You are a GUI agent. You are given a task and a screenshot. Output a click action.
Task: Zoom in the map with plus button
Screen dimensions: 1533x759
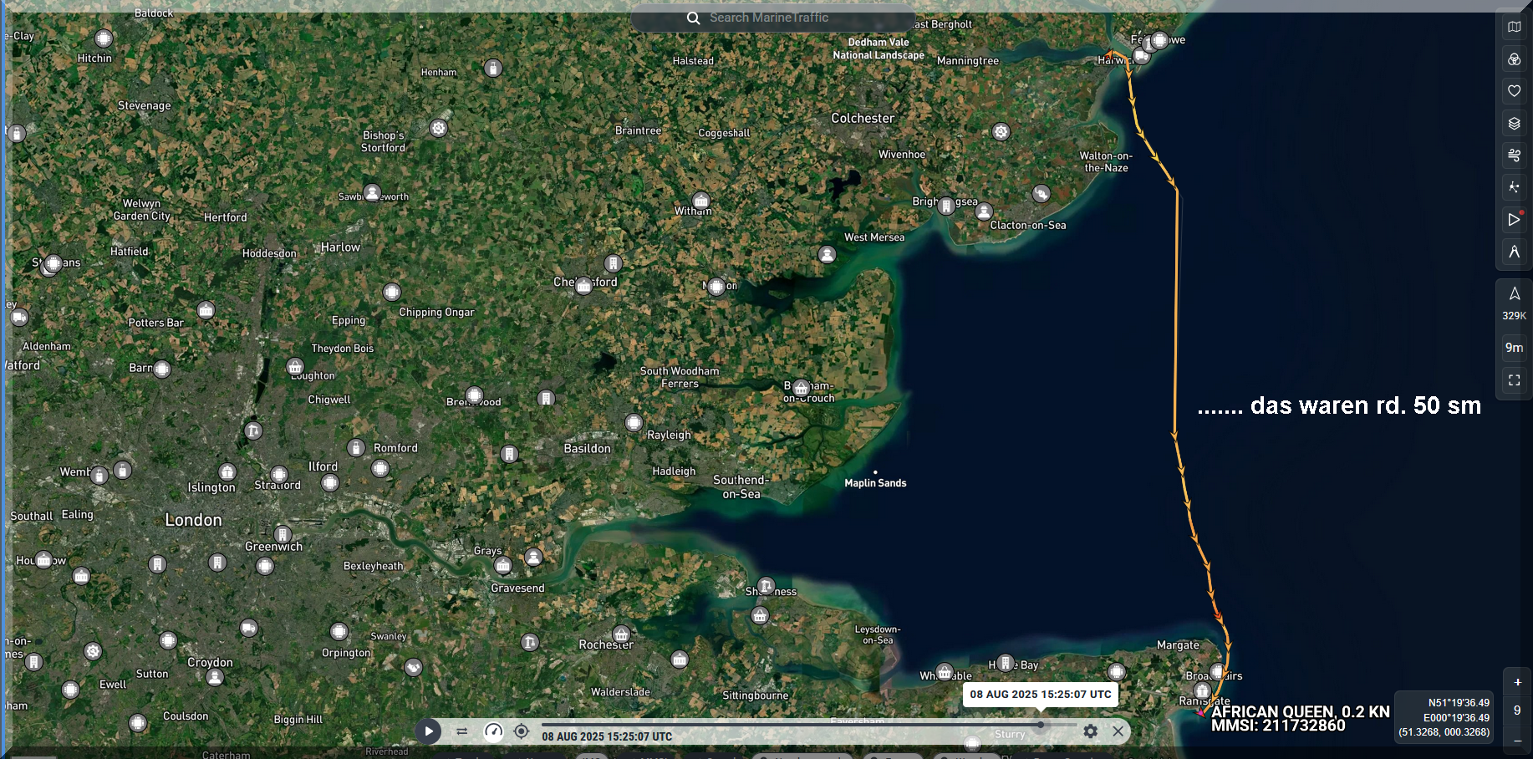tap(1517, 682)
